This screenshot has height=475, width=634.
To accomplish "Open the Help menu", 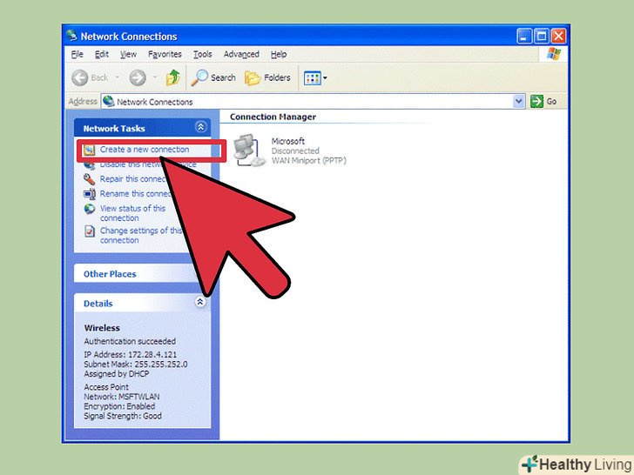I will pyautogui.click(x=279, y=54).
